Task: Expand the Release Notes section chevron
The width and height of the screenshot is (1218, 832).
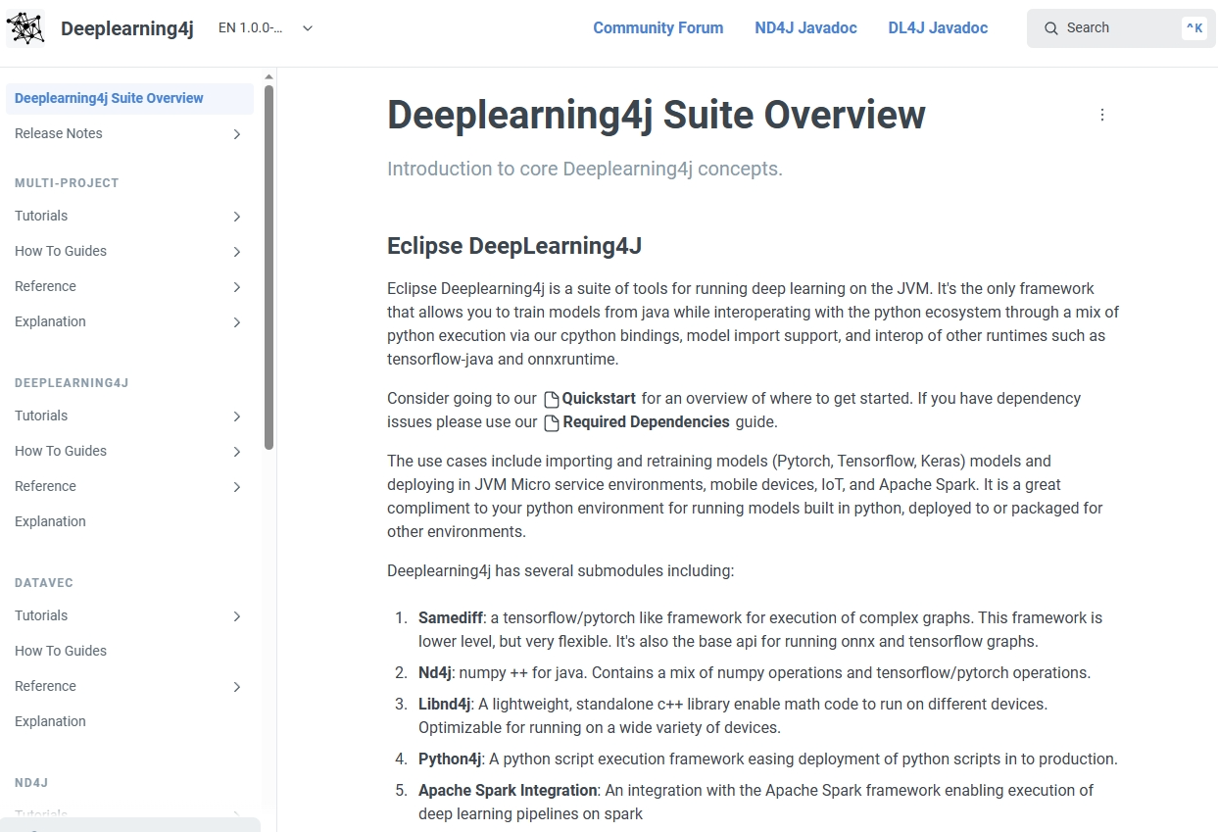Action: tap(236, 134)
